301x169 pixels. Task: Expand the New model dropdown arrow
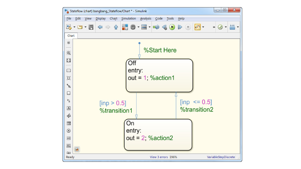point(74,27)
